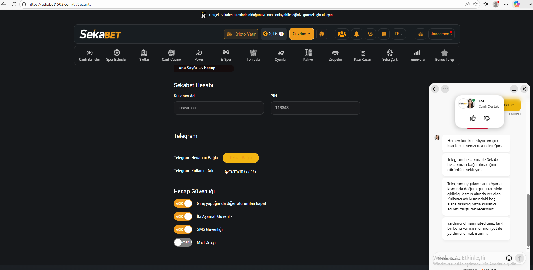Open the TR language dropdown
Screen dimensions: 533x270
(x=399, y=34)
